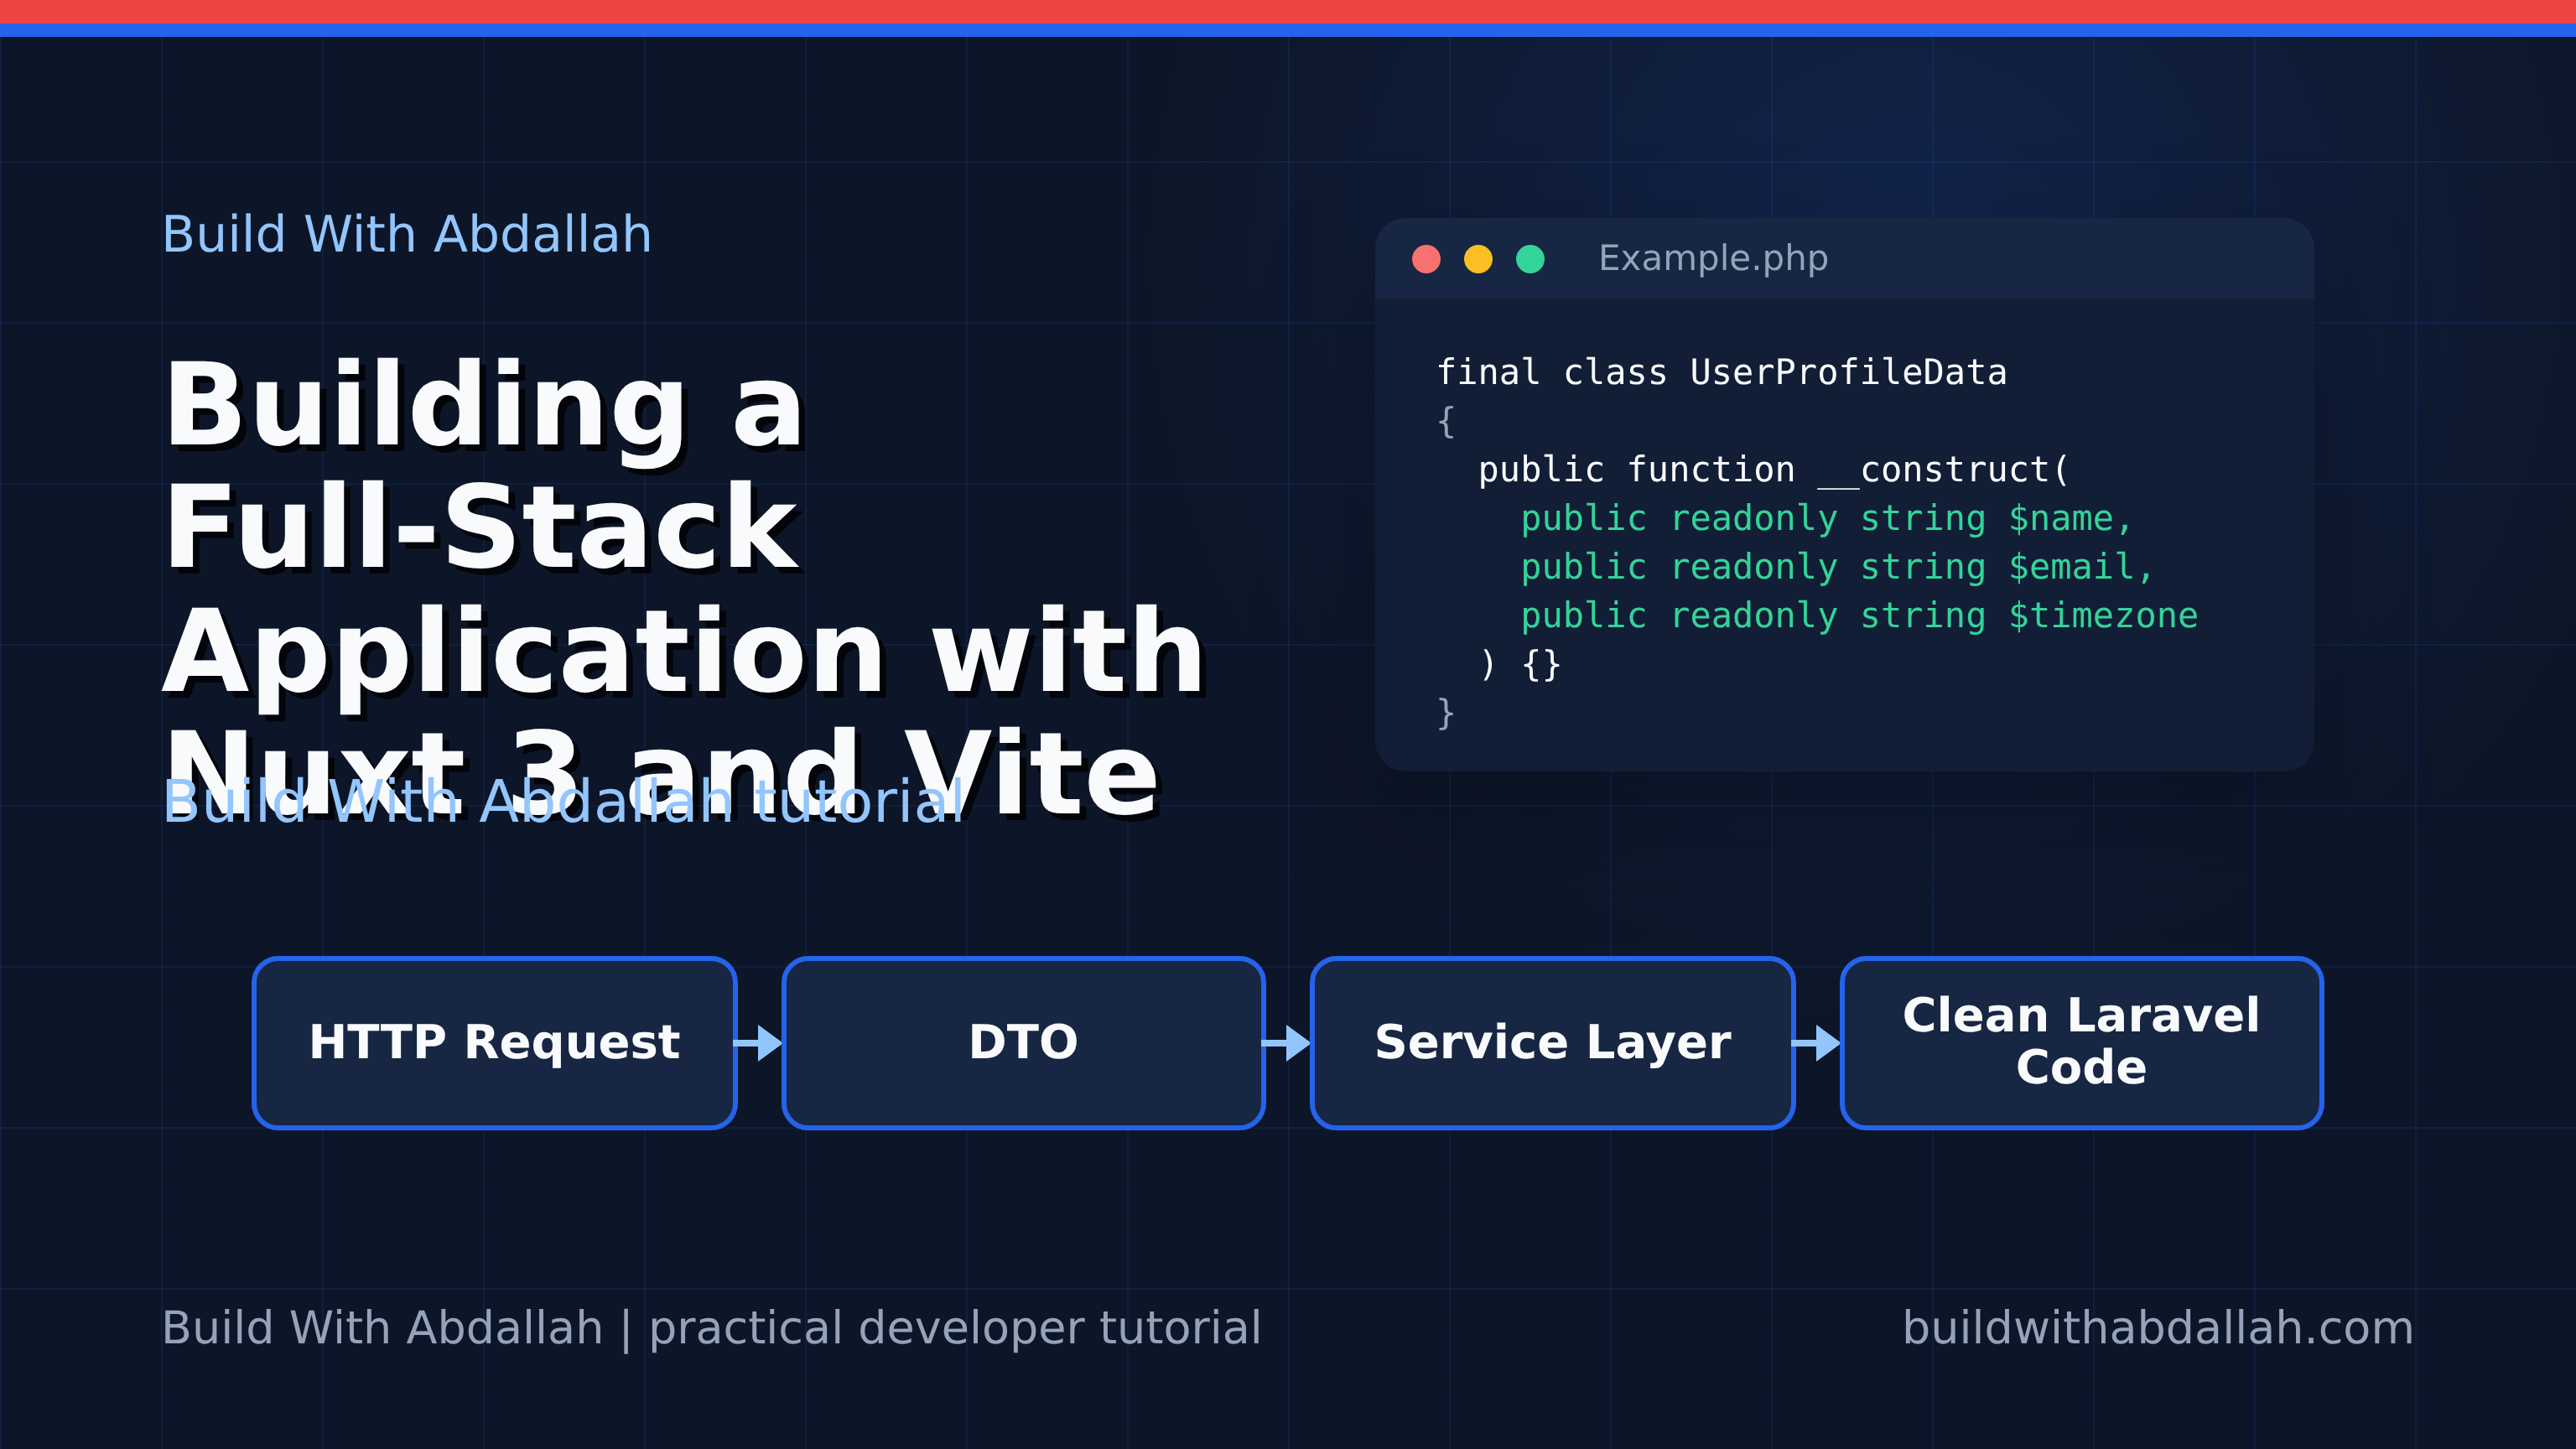Click the Example.php file name

coord(1713,259)
